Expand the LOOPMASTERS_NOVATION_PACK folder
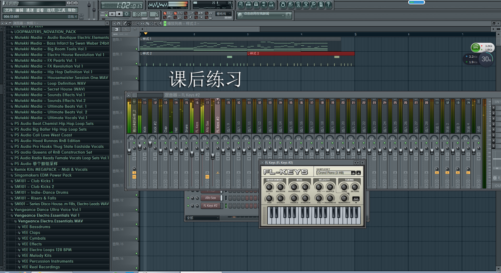 click(x=12, y=32)
